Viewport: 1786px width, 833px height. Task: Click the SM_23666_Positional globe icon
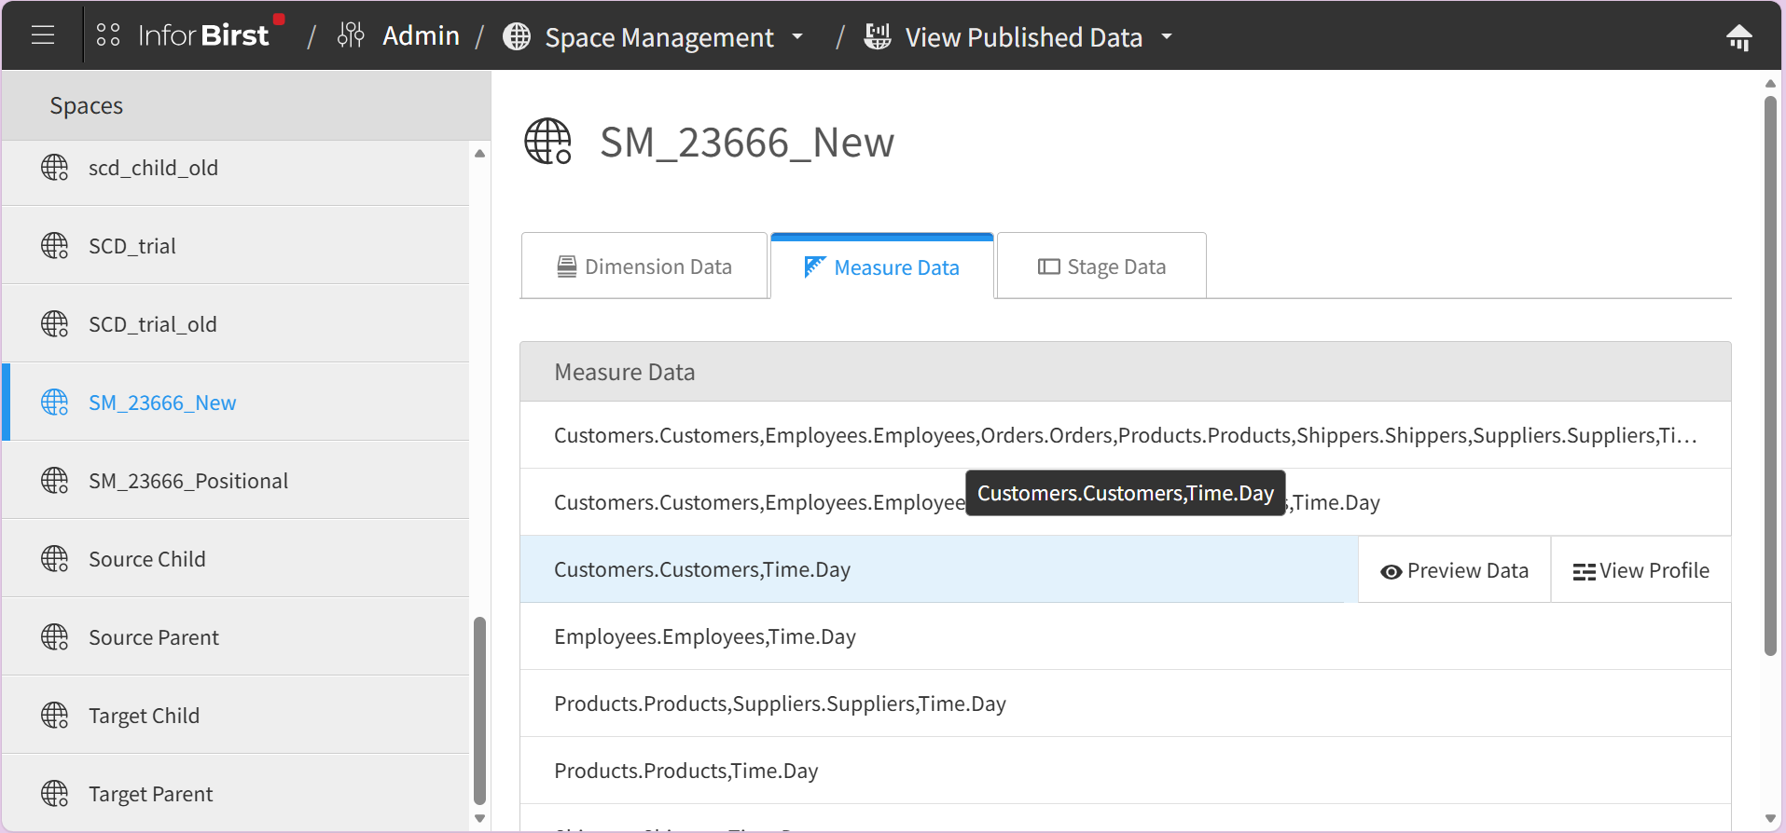[x=55, y=481]
